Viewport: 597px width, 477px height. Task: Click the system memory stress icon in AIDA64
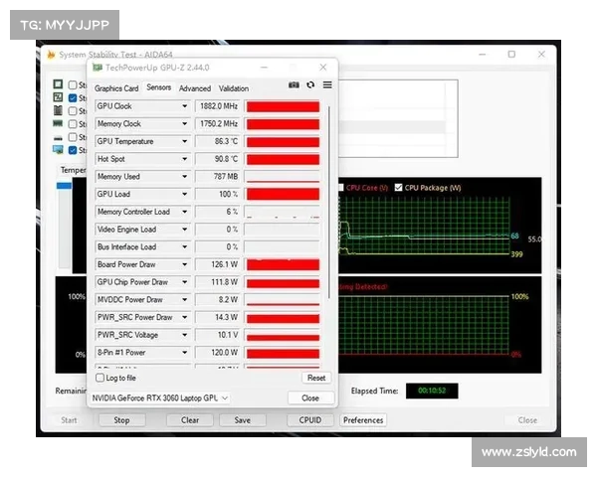[x=58, y=123]
